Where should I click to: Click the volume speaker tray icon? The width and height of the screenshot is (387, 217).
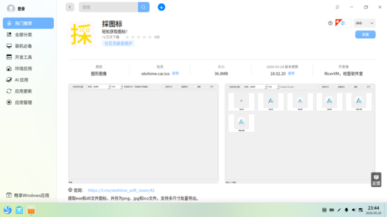pos(354,210)
